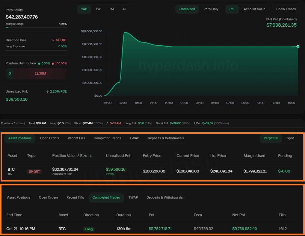Open the Open Orders tab in upper panel
The height and width of the screenshot is (236, 305).
50,138
